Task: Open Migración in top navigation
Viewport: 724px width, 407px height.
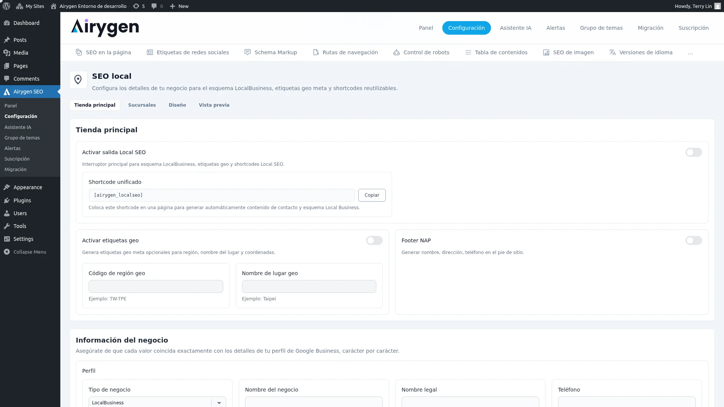Action: pos(650,28)
